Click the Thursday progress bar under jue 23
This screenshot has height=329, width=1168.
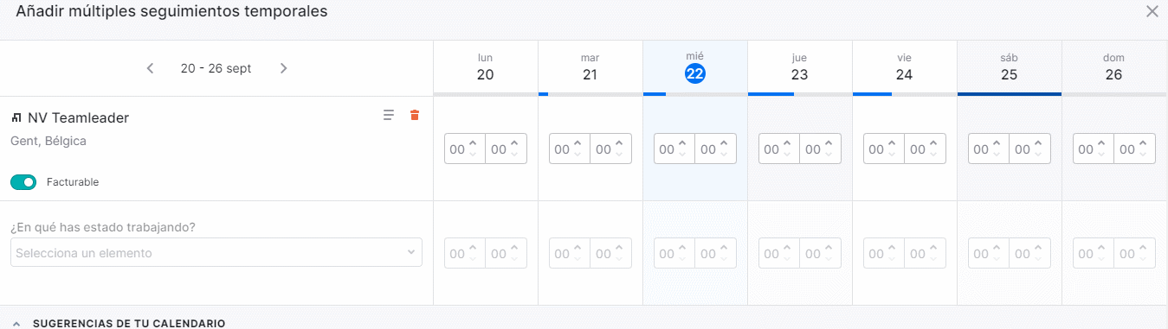(x=799, y=93)
